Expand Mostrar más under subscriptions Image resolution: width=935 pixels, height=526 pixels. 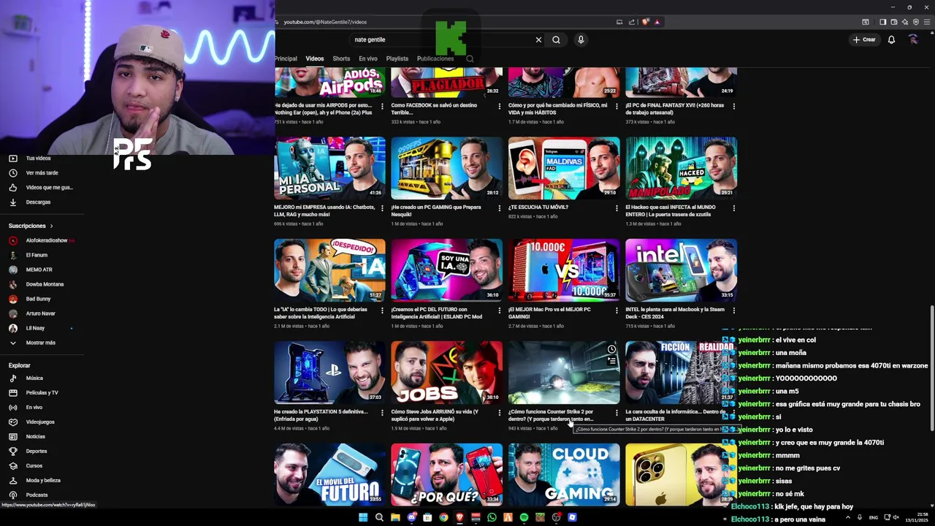[32, 343]
